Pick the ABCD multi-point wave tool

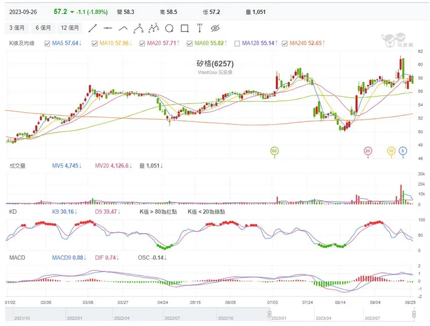pyautogui.click(x=154, y=27)
